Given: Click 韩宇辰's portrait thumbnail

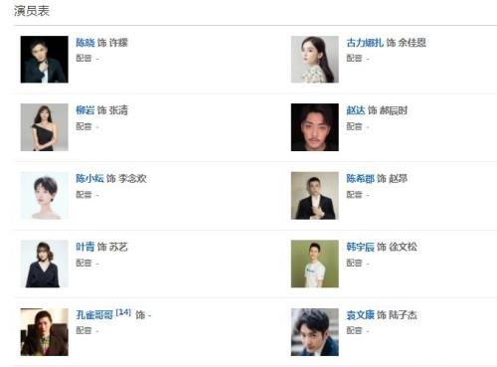Looking at the screenshot, I should pyautogui.click(x=315, y=264).
